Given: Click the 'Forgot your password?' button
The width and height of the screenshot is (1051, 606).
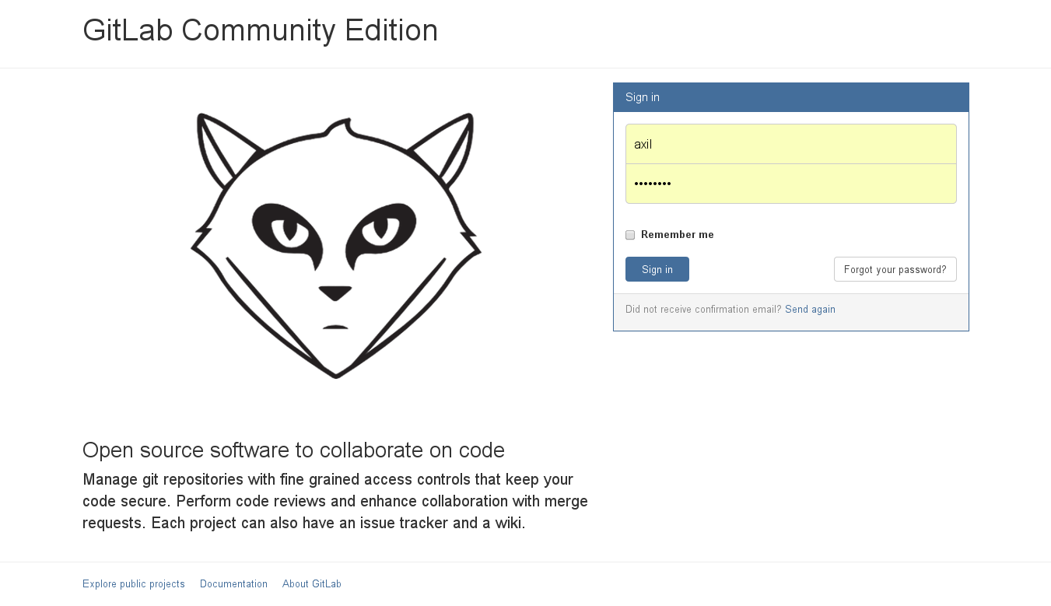Looking at the screenshot, I should [x=895, y=269].
